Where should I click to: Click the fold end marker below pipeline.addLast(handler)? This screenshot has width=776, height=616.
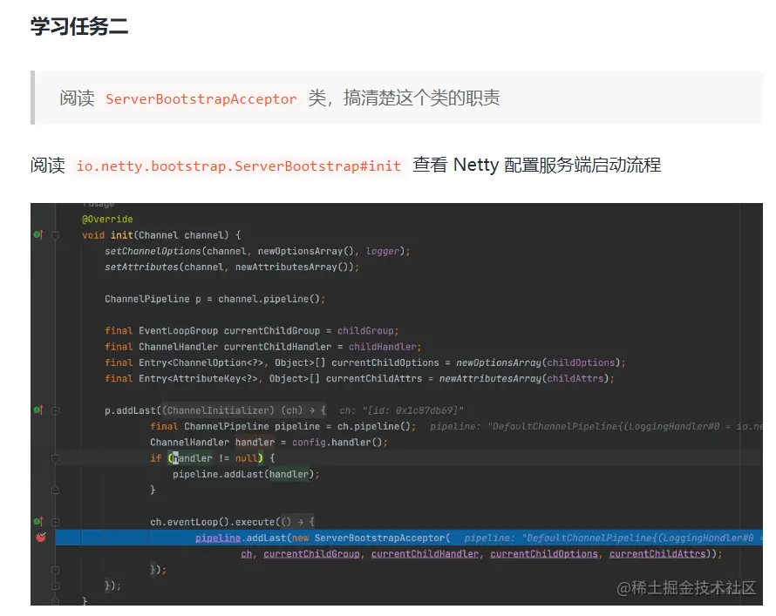56,490
